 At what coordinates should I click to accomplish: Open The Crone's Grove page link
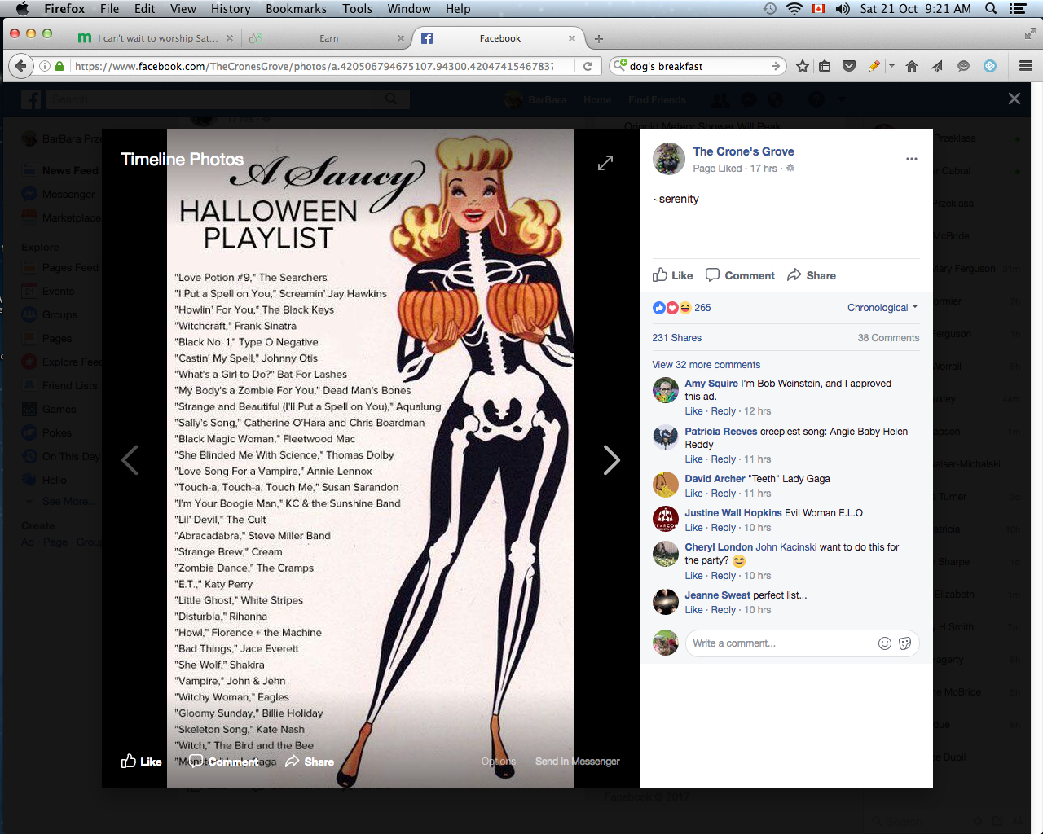click(743, 151)
